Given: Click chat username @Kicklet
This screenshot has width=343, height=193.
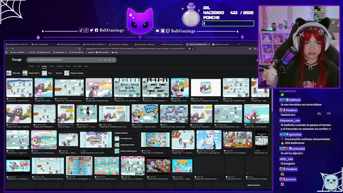Looking at the screenshot, I should pyautogui.click(x=295, y=135).
